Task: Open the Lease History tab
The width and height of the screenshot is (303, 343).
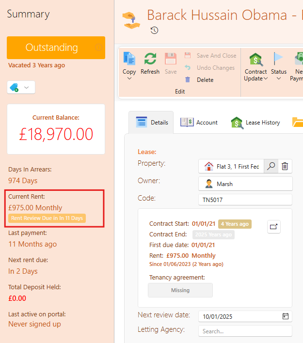Action: (255, 123)
